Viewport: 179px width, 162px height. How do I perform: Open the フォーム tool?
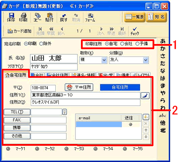coord(90,18)
